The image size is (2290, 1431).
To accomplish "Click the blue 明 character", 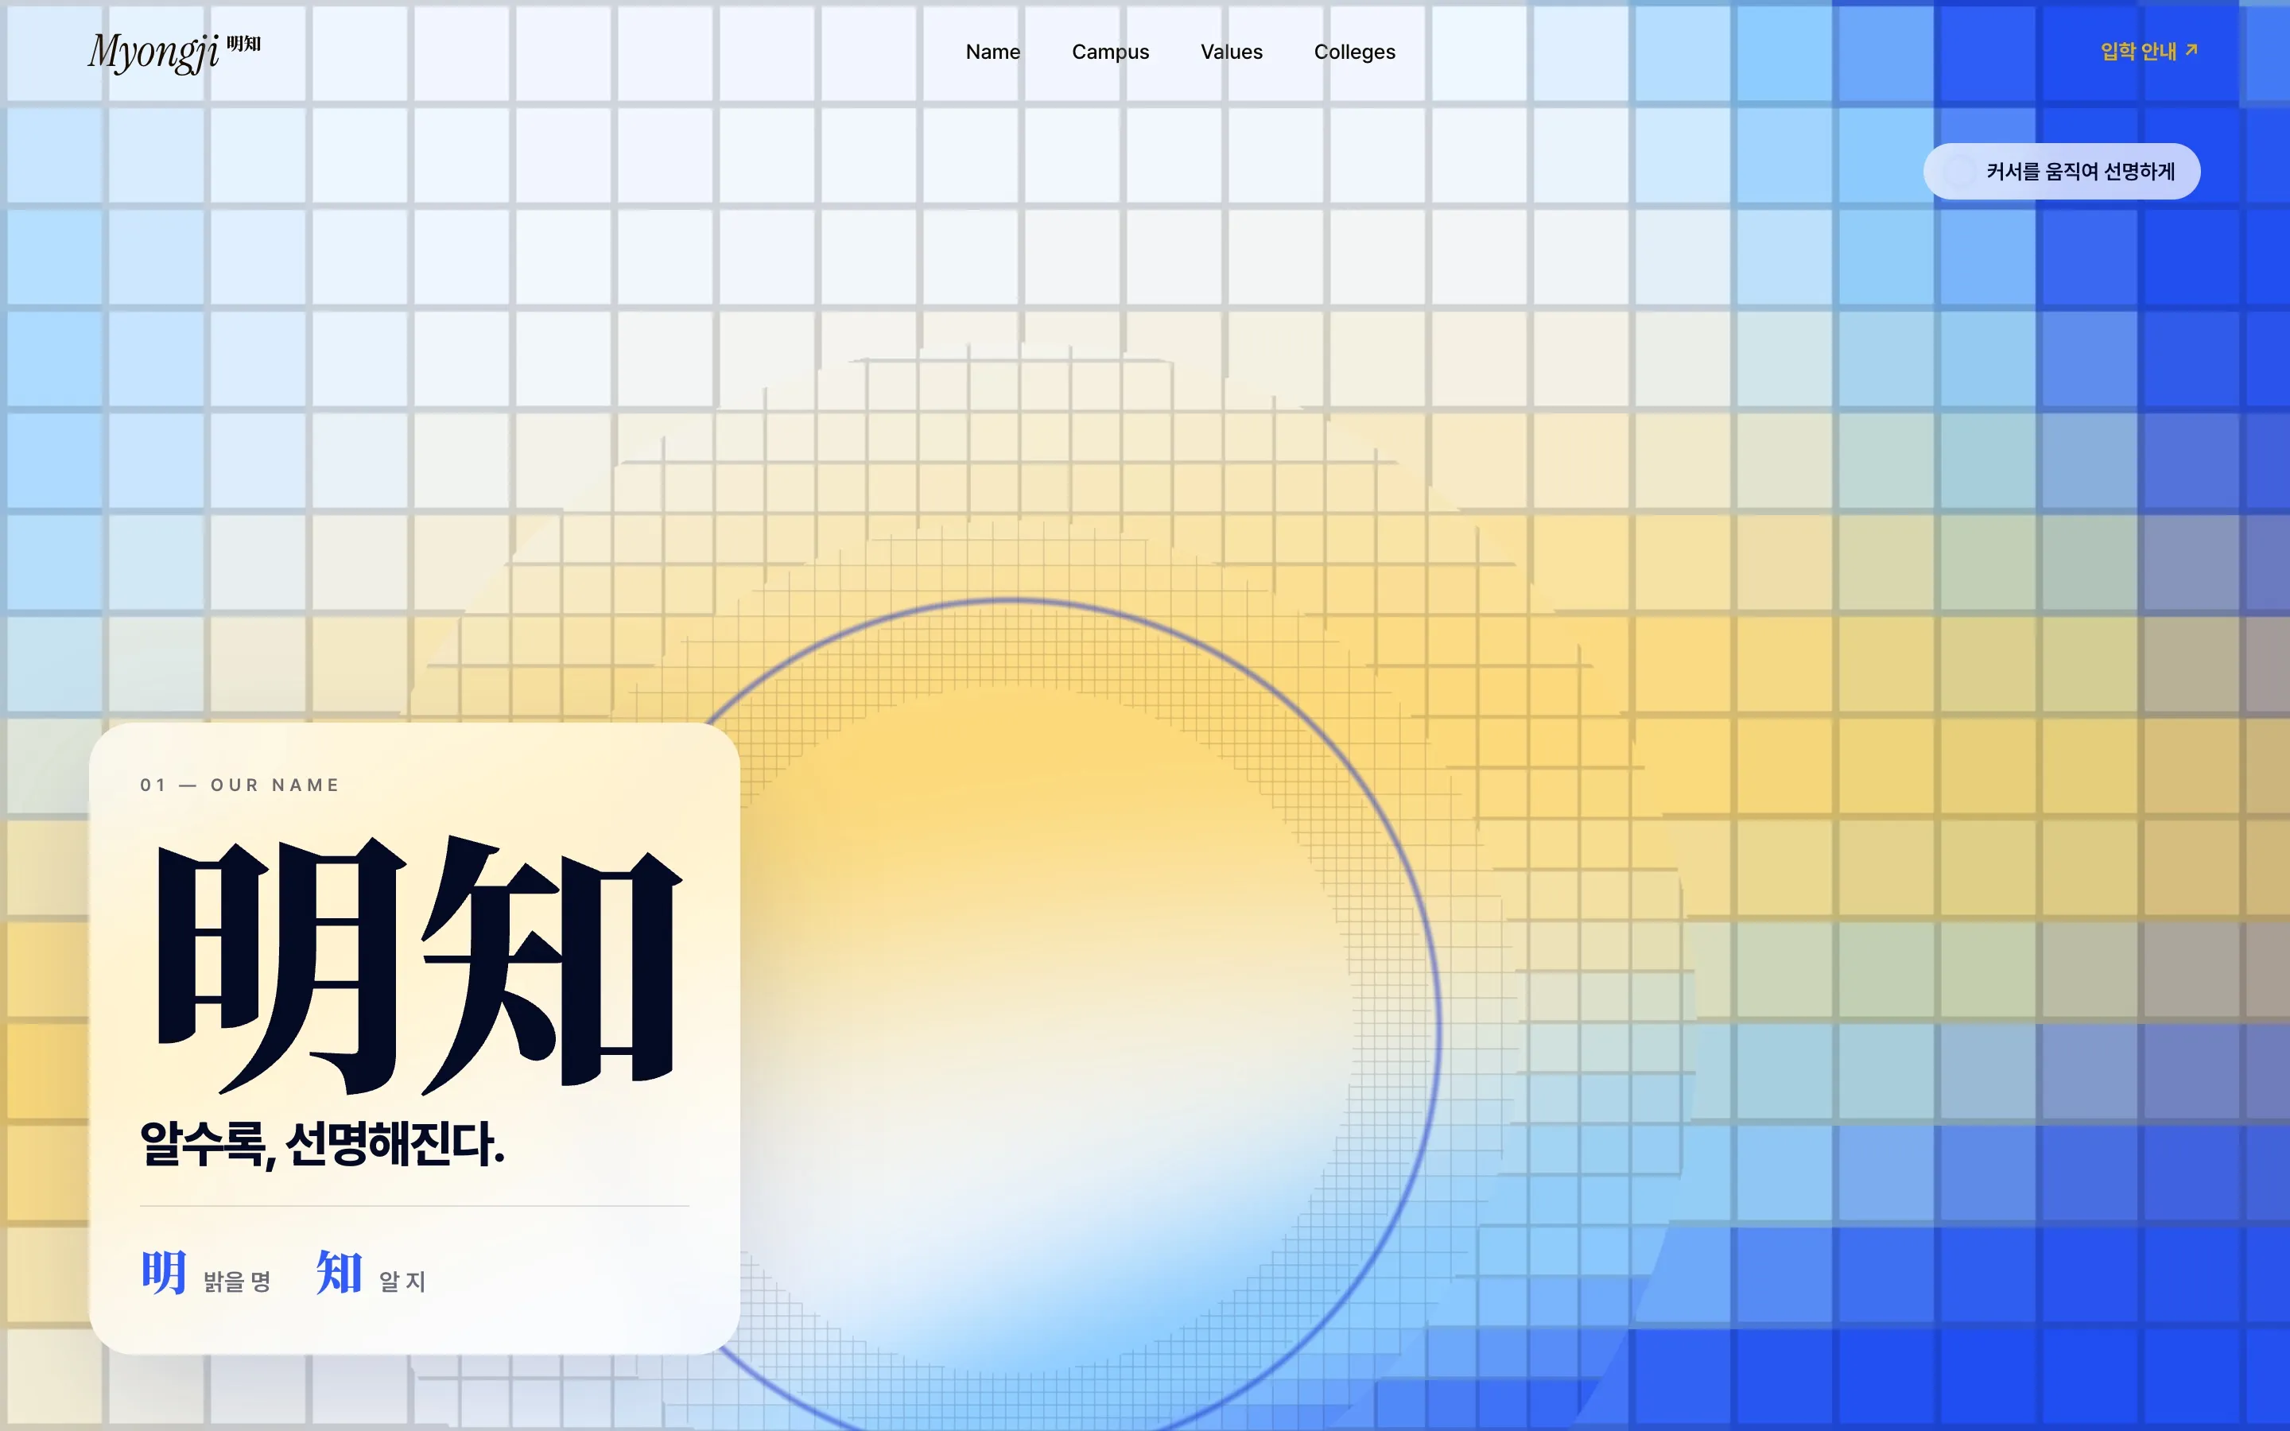I will 164,1272.
